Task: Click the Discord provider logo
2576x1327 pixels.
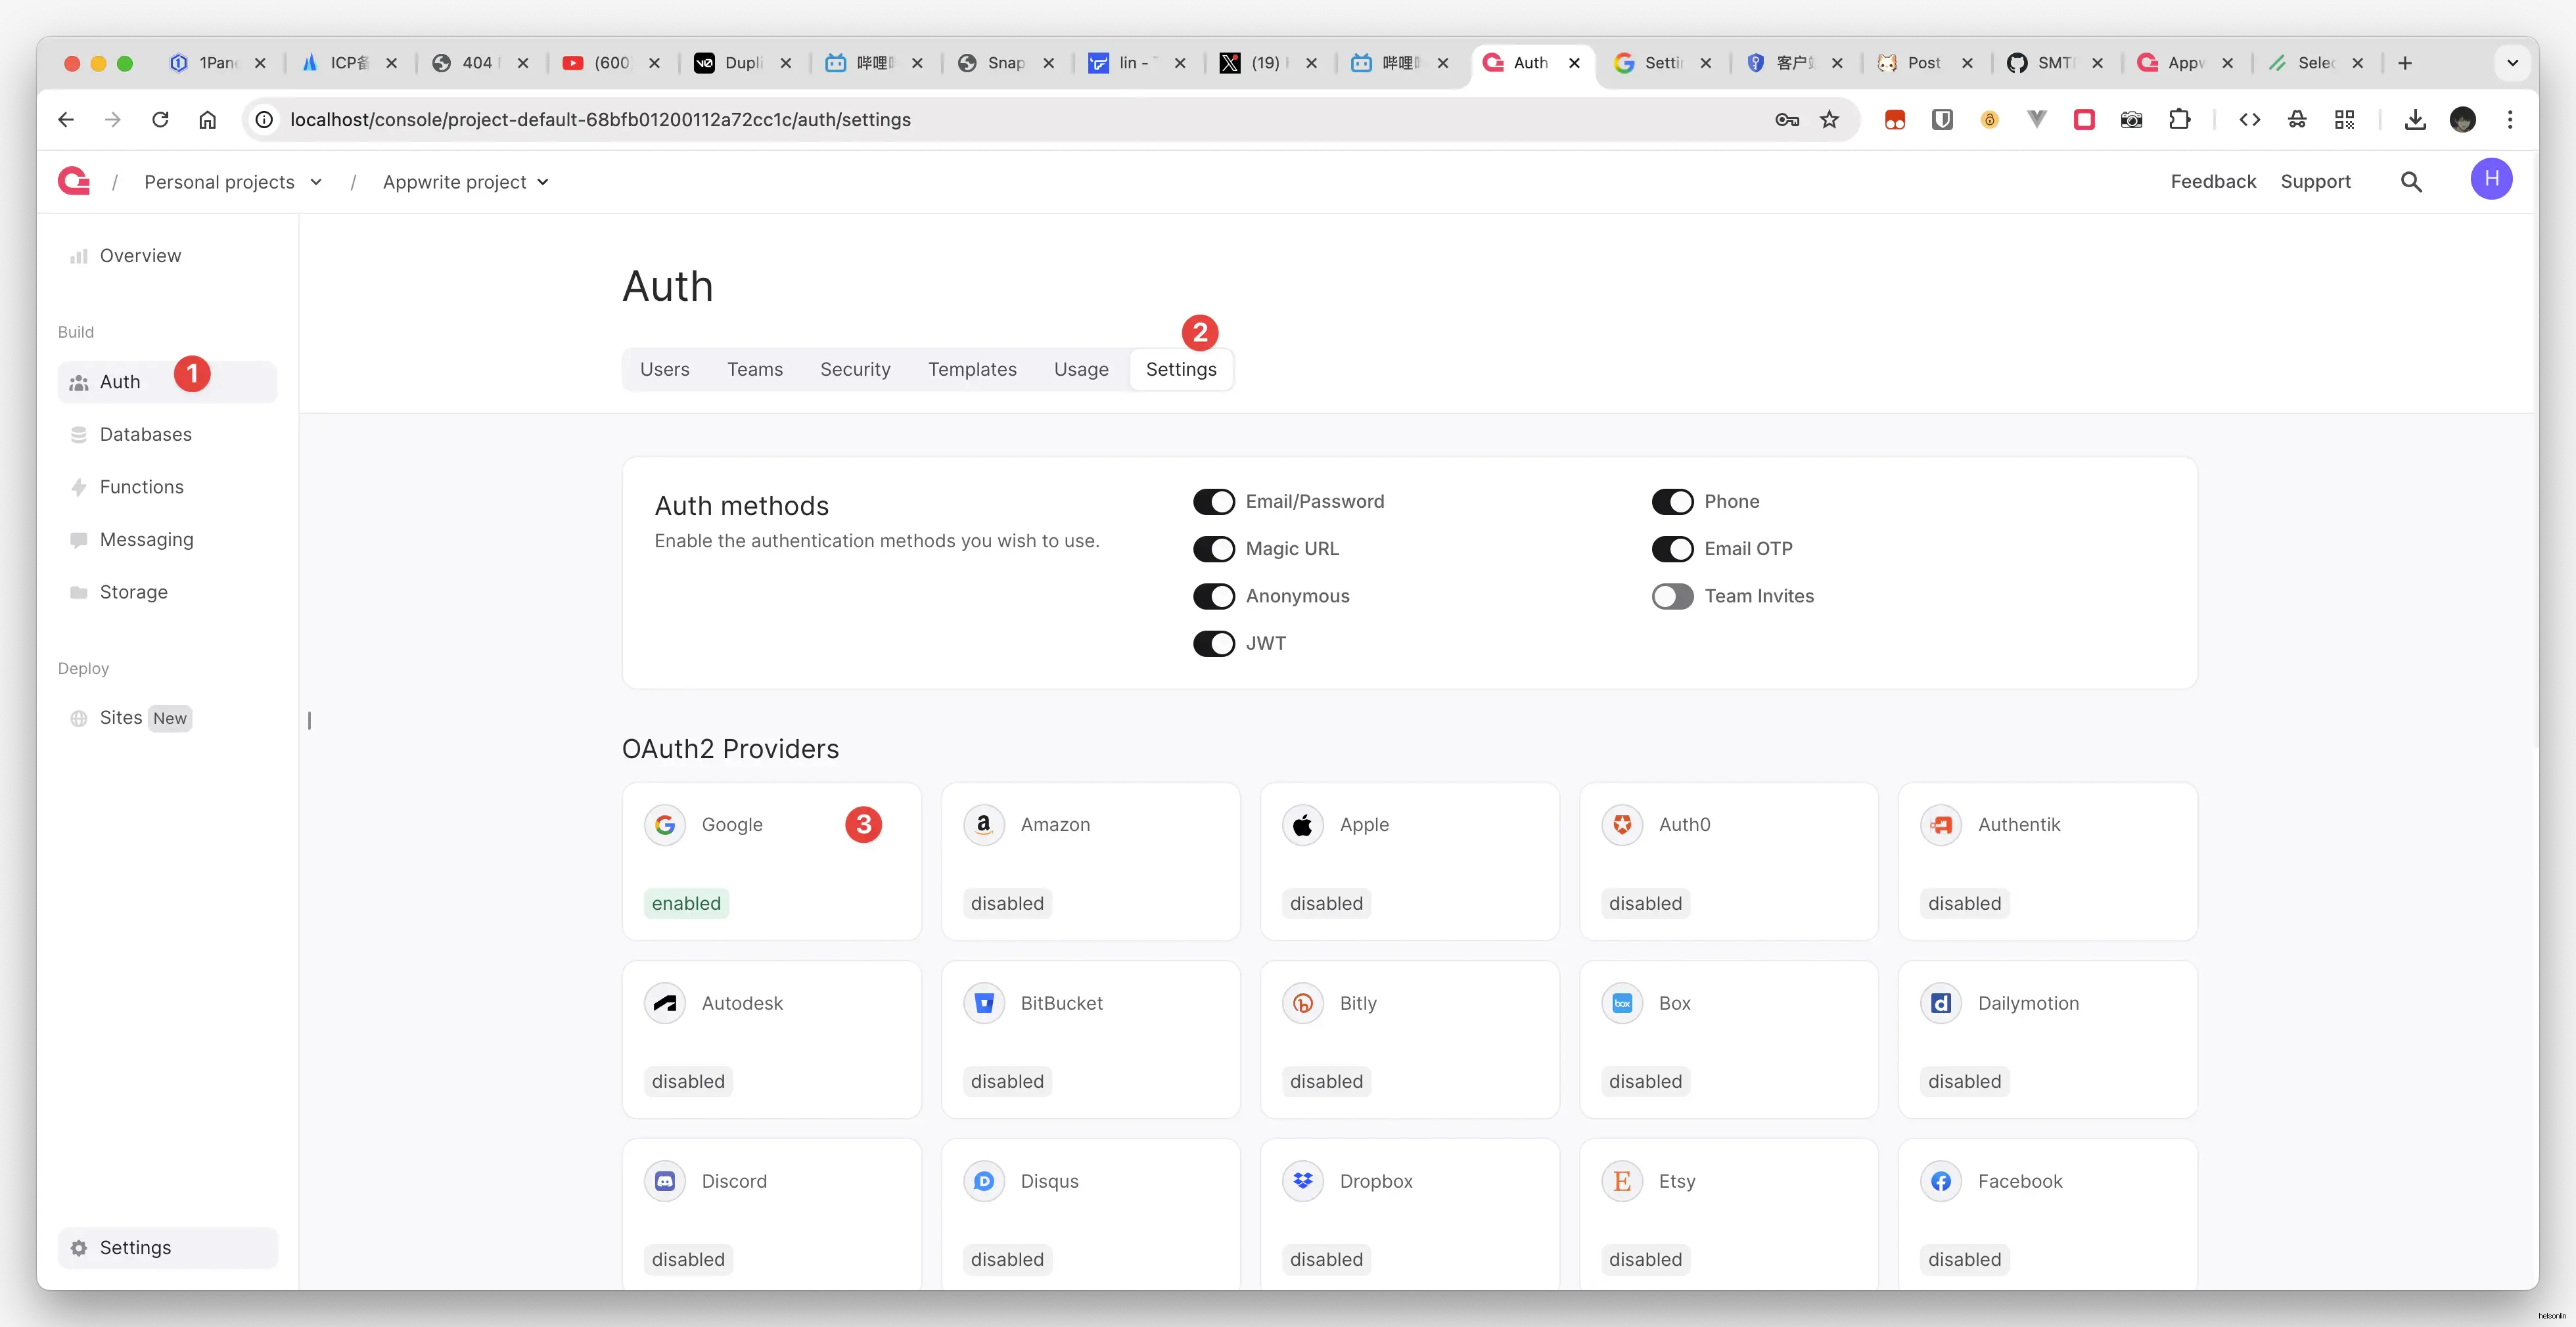Action: coord(665,1181)
